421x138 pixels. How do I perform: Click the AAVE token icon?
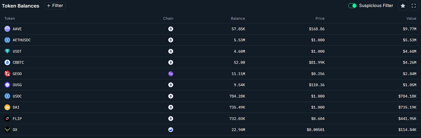(x=7, y=29)
